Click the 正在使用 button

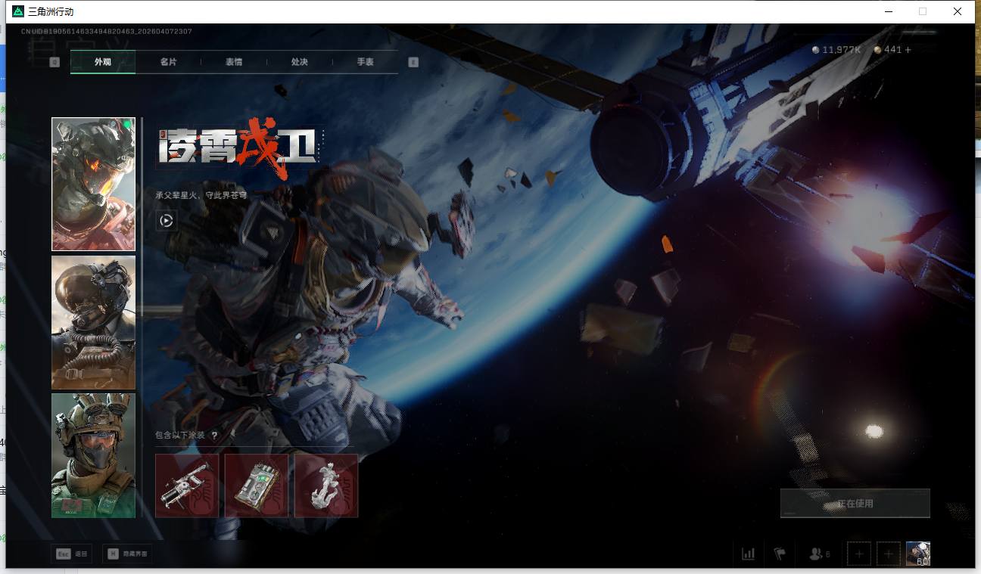[x=855, y=504]
